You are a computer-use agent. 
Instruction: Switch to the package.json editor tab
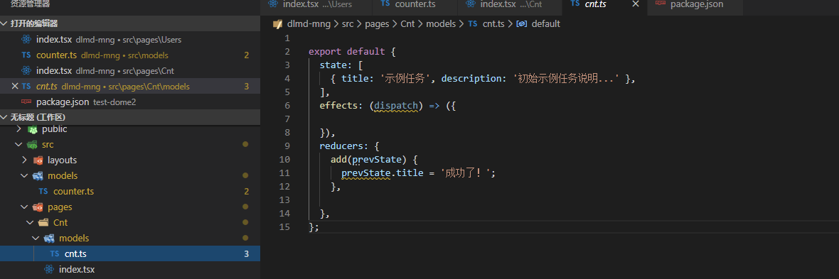[x=697, y=4]
